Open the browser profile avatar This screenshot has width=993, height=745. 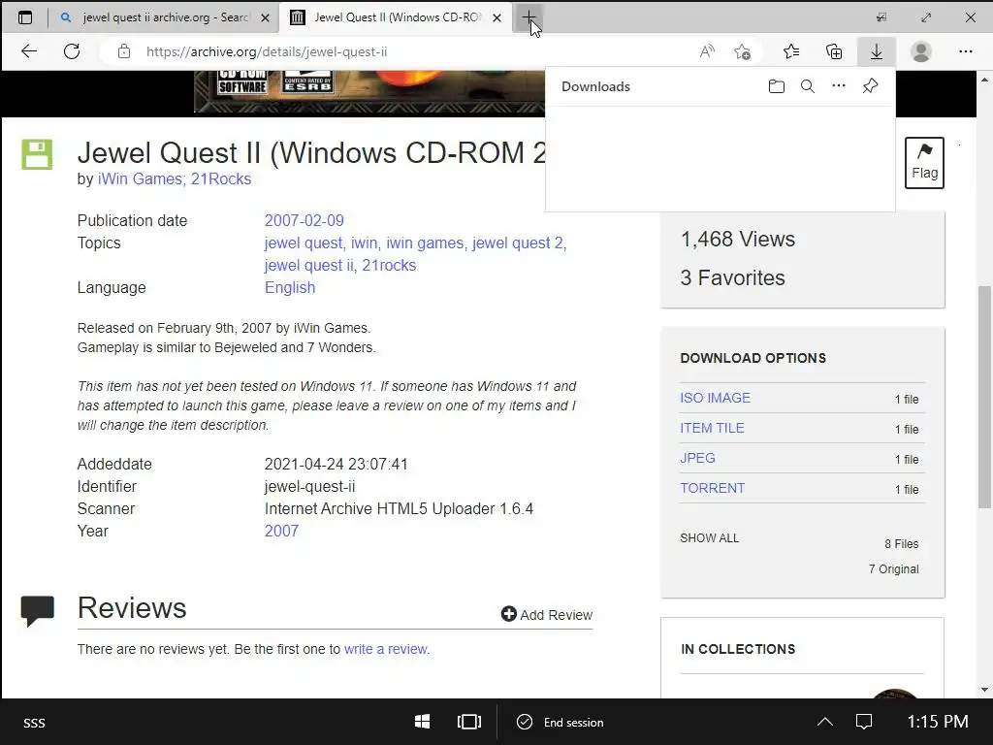click(x=921, y=51)
